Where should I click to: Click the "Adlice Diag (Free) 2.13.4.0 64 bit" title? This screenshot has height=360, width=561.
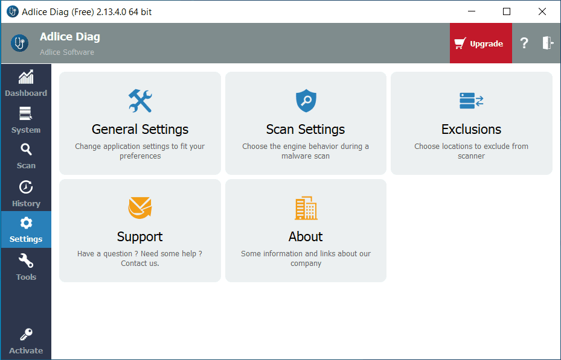point(86,12)
